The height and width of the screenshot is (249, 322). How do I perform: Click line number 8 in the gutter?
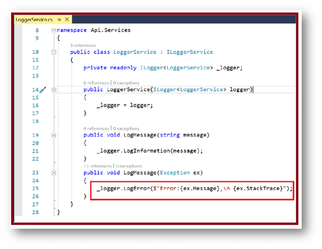pos(37,30)
